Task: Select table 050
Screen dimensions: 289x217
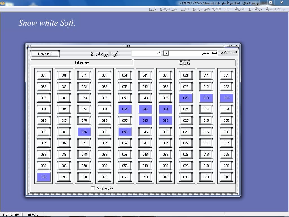Action: point(145,177)
